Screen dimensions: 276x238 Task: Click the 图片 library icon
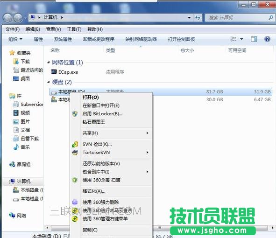(16, 121)
